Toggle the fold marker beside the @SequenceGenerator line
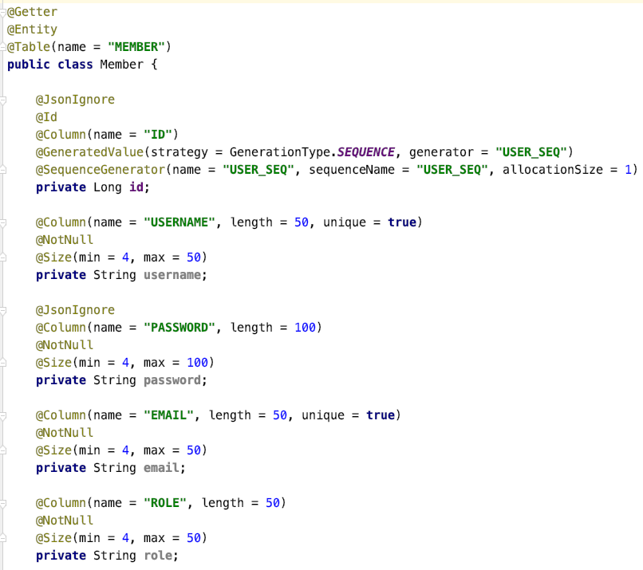This screenshot has width=643, height=570. tap(3, 170)
